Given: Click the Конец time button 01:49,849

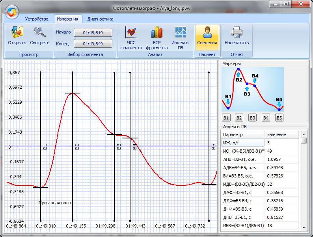Looking at the screenshot, I should (93, 44).
